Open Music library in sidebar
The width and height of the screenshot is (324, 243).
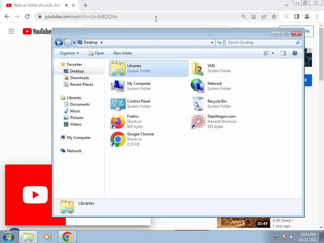75,111
